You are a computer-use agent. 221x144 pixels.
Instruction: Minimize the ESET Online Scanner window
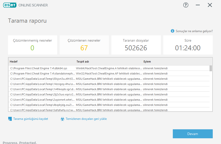click(198, 5)
